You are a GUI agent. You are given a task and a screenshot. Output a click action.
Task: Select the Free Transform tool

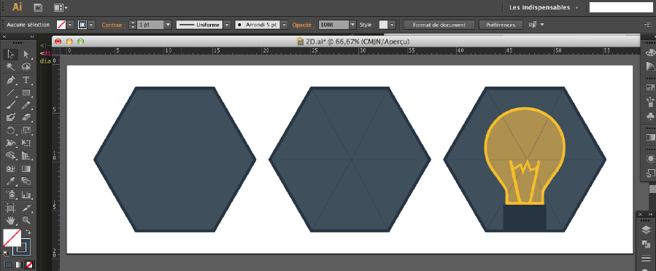click(x=26, y=143)
